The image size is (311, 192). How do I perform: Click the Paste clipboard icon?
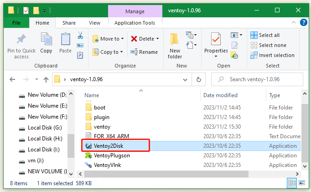[x=66, y=39]
